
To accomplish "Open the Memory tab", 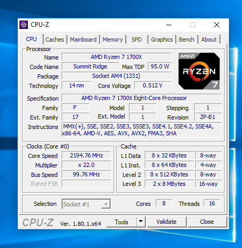I will [113, 39].
